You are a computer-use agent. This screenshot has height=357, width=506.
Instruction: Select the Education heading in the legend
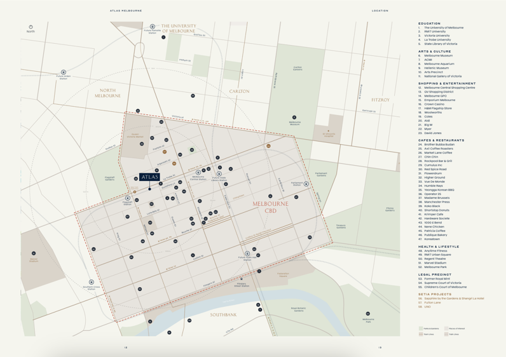[x=429, y=24]
